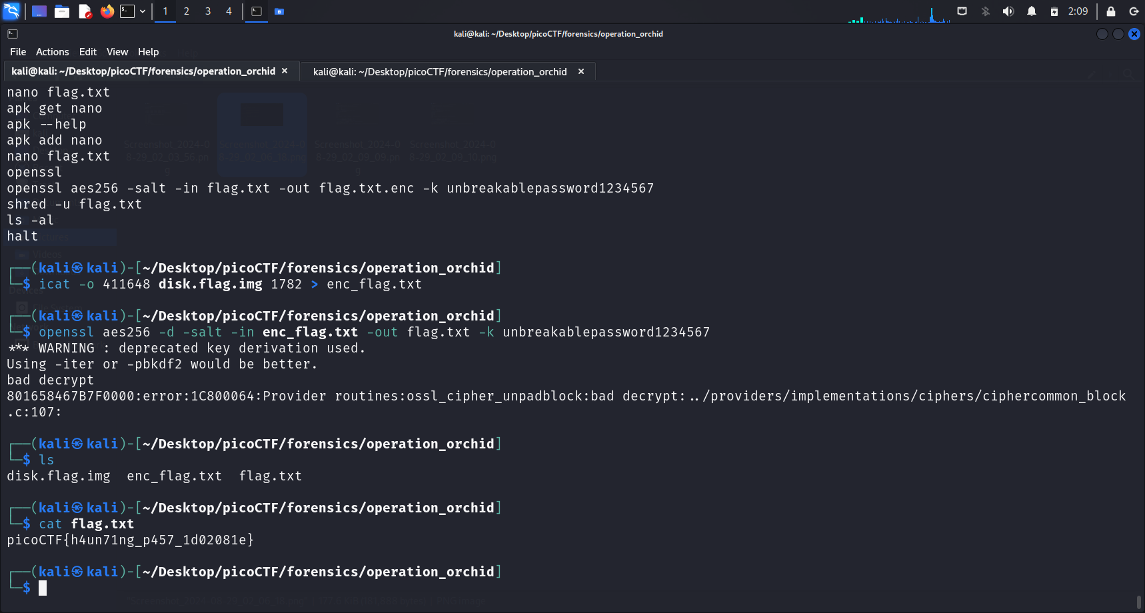Launch Firefox from the top panel
The width and height of the screenshot is (1145, 613).
107,11
